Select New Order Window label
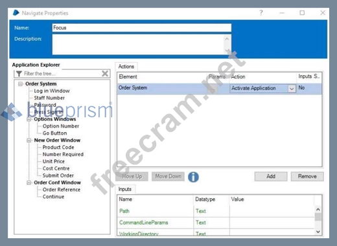This screenshot has width=337, height=246. (57, 140)
